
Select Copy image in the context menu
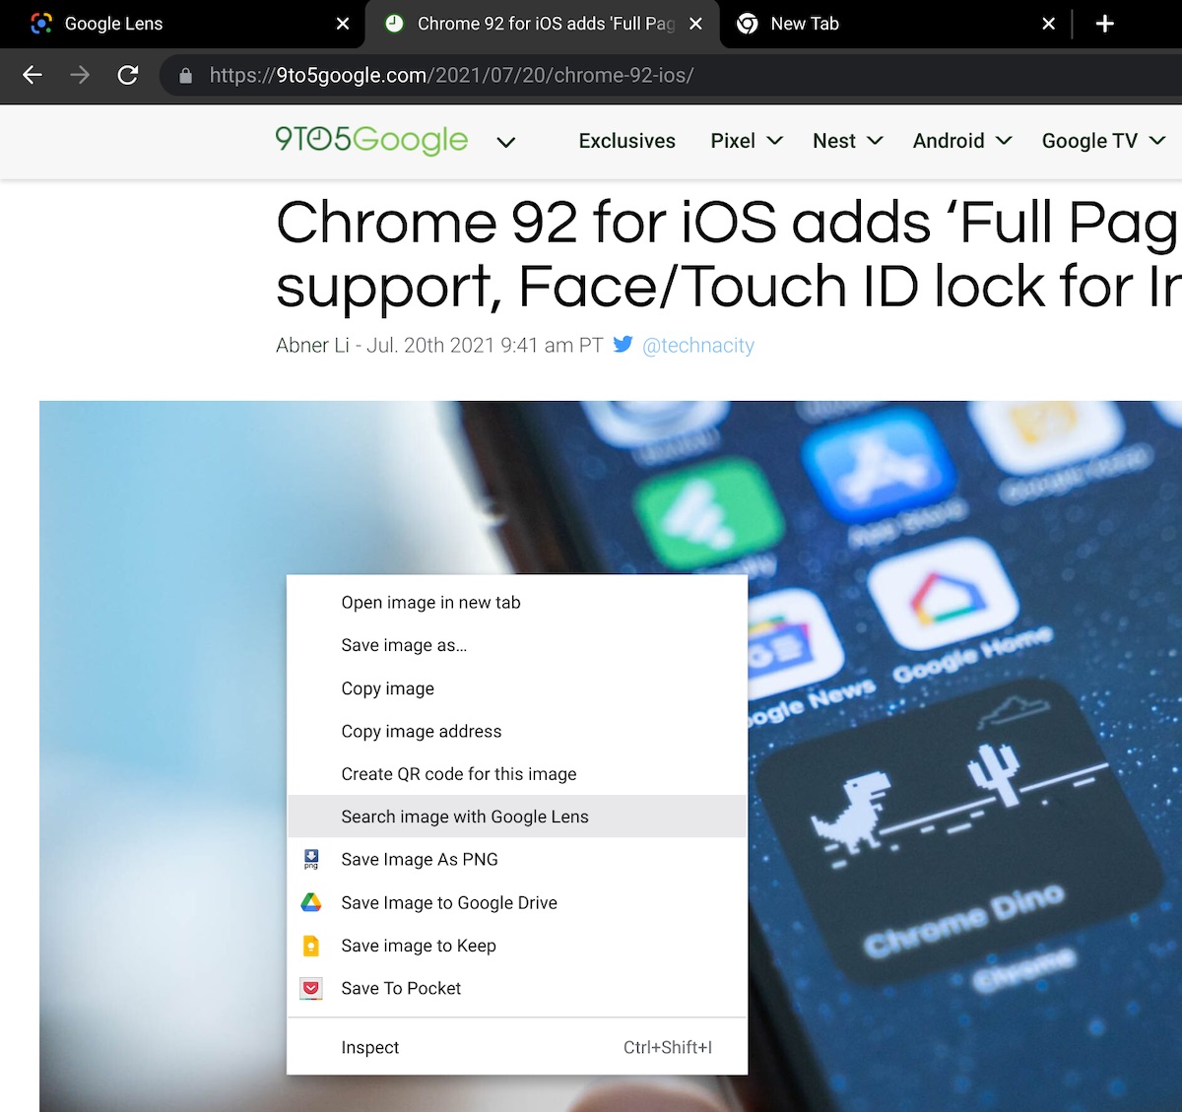point(517,688)
